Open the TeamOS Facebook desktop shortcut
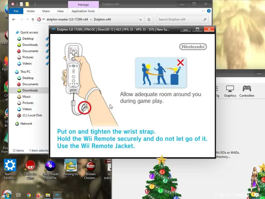This screenshot has height=199, width=265. tap(10, 169)
